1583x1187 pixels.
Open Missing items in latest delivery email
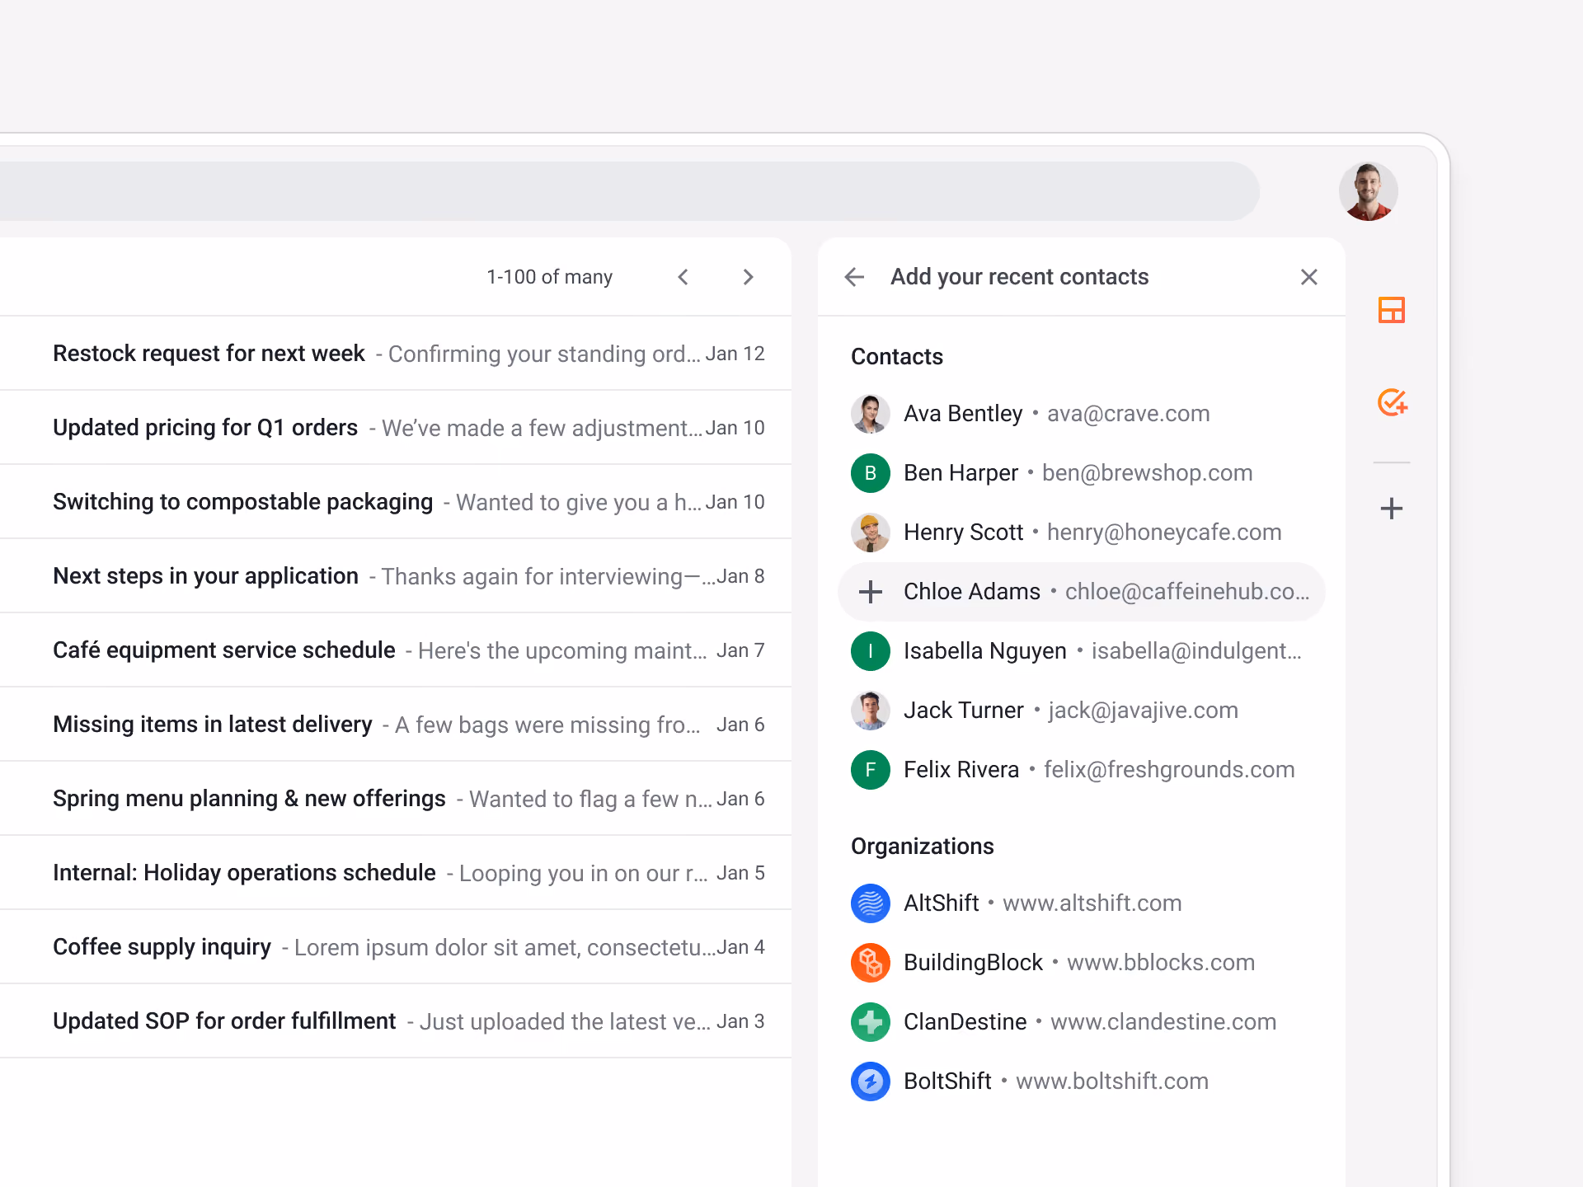click(396, 725)
